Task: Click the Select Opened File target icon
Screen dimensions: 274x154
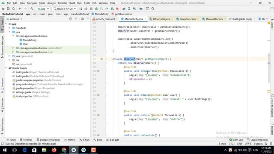Action: [x=71, y=19]
